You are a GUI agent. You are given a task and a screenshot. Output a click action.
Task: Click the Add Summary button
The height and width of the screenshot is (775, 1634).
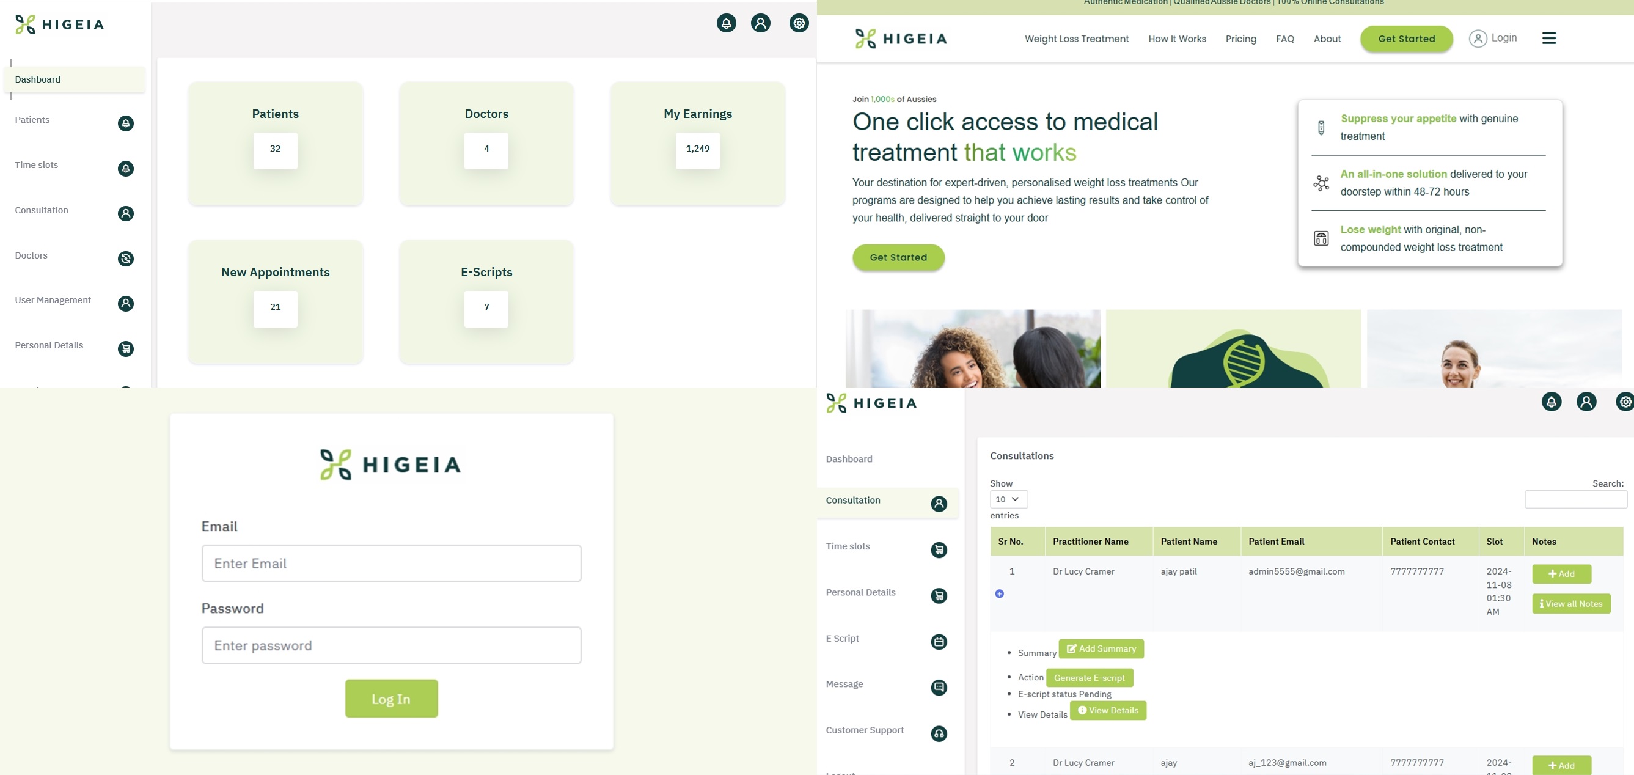click(x=1101, y=649)
